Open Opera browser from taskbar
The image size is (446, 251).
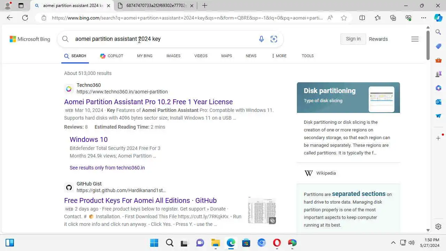(x=277, y=243)
